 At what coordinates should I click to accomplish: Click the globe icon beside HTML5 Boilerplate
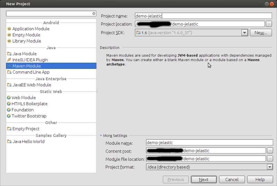pos(9,104)
